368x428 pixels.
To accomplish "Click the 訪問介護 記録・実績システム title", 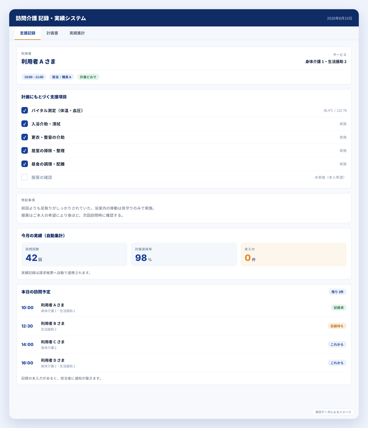I will (x=51, y=18).
